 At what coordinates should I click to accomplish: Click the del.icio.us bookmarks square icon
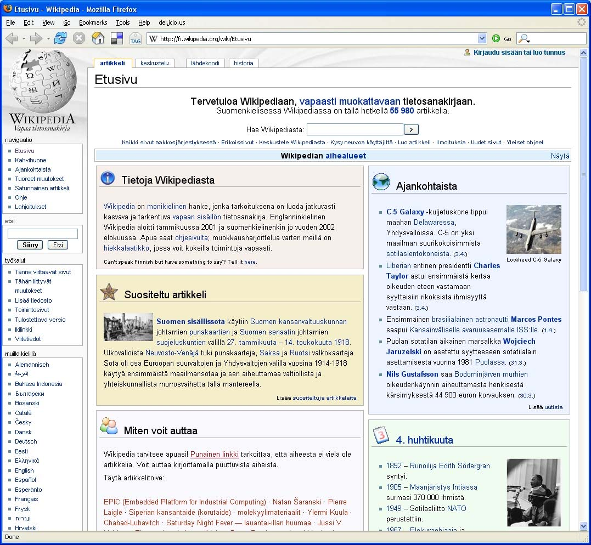click(117, 38)
